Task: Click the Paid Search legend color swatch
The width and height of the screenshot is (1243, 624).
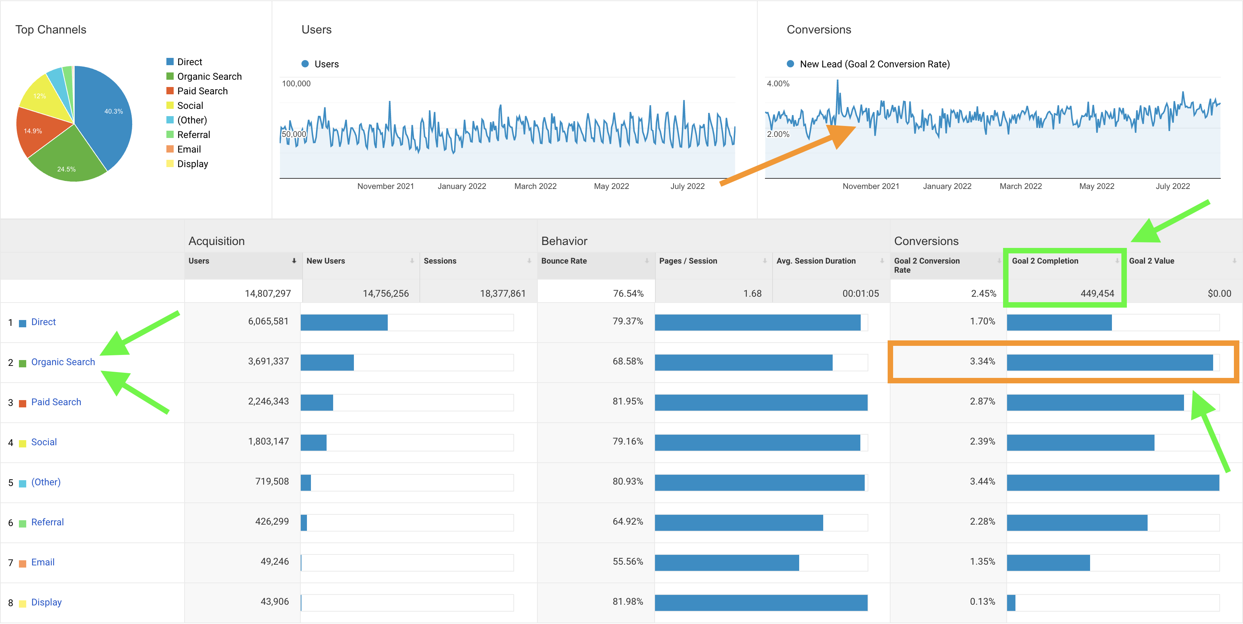Action: [x=170, y=91]
